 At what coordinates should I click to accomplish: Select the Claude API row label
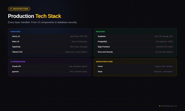tap(16, 66)
